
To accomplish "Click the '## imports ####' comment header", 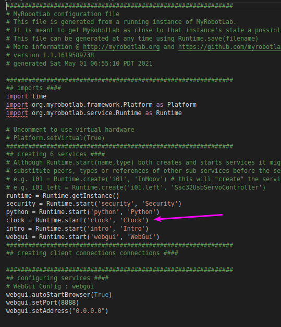I will [33, 88].
